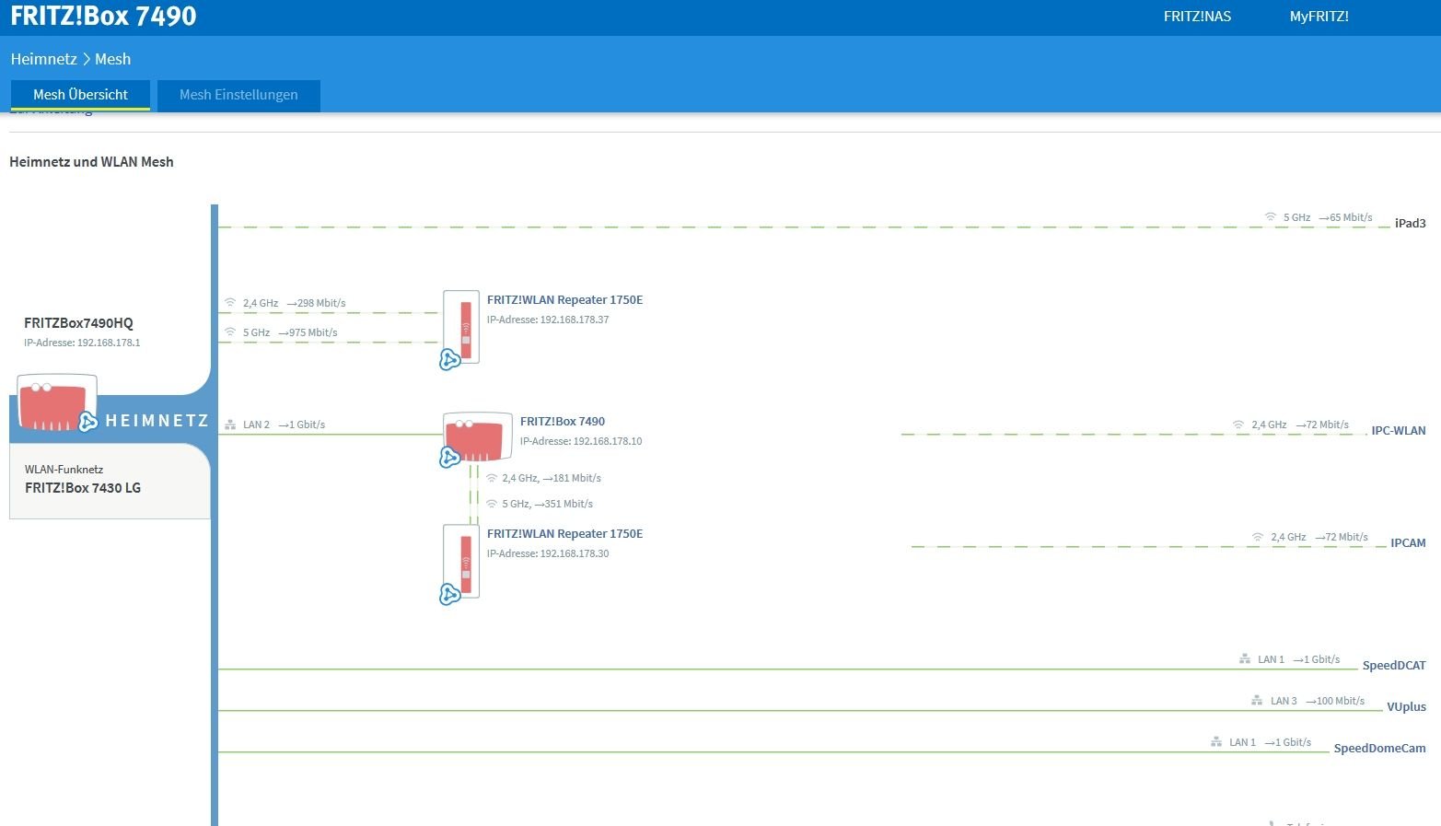Open the SpeedDomeCam device entry
Viewport: 1441px width, 826px height.
tap(1379, 748)
